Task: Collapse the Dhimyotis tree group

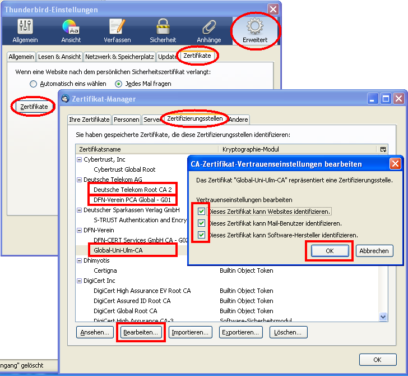Action: tap(80, 260)
